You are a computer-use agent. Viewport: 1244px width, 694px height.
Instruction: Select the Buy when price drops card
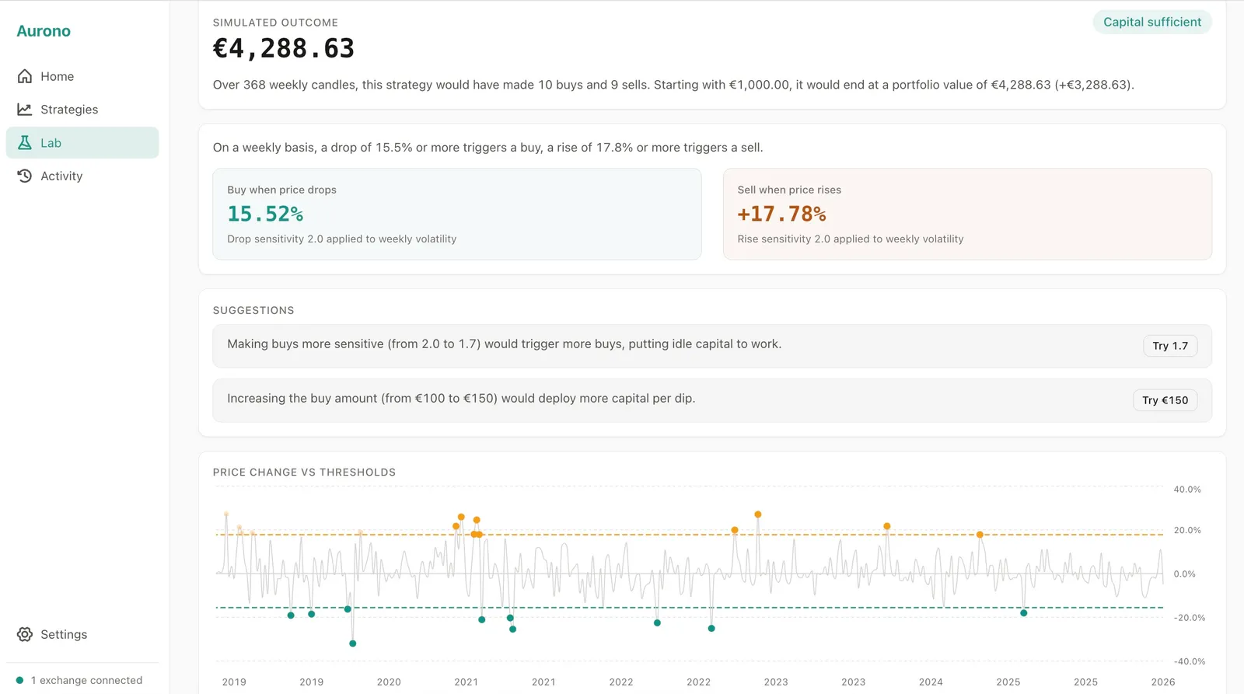tap(456, 214)
